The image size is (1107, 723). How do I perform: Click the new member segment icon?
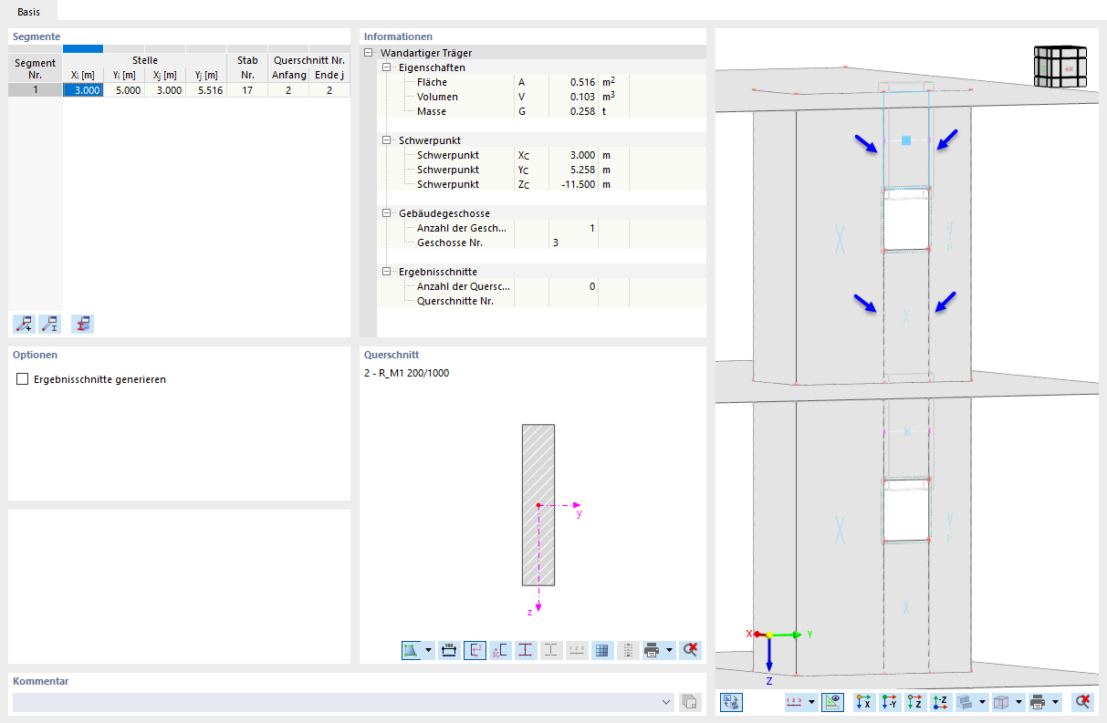24,323
